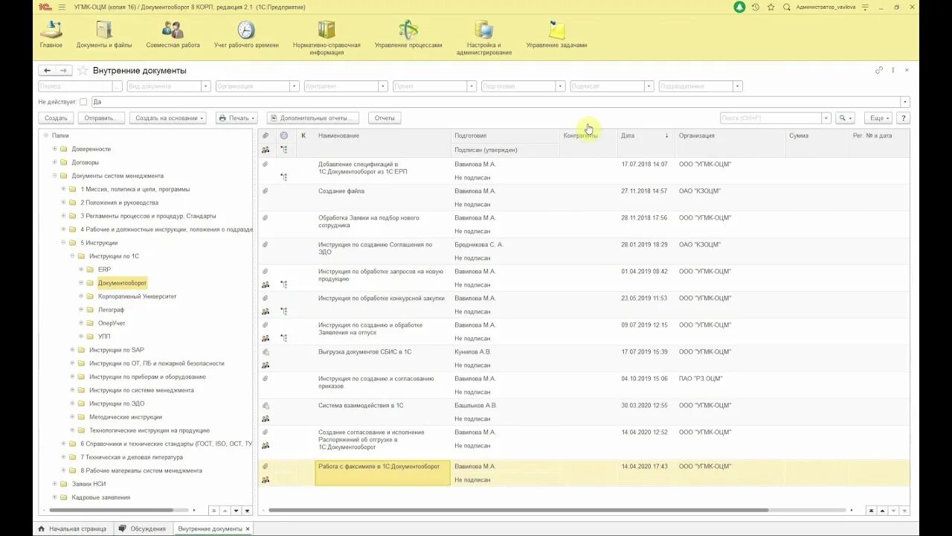Go forward with the right arrow button

pos(64,71)
